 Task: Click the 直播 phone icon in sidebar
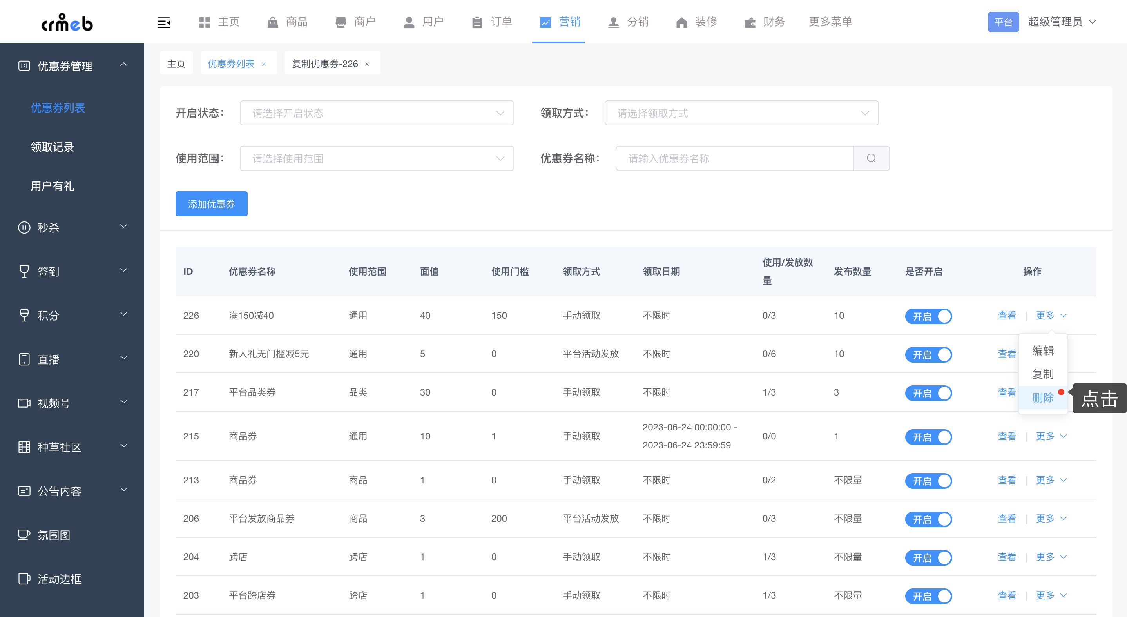coord(24,359)
